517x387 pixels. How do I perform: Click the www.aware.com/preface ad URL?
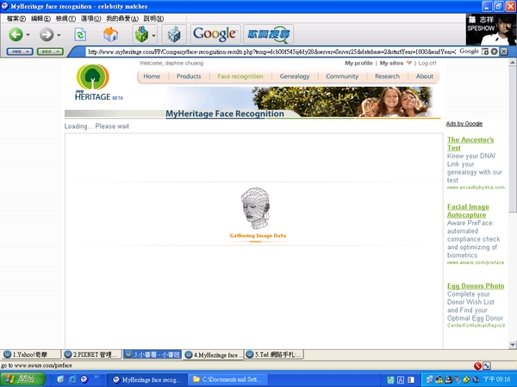tap(475, 262)
